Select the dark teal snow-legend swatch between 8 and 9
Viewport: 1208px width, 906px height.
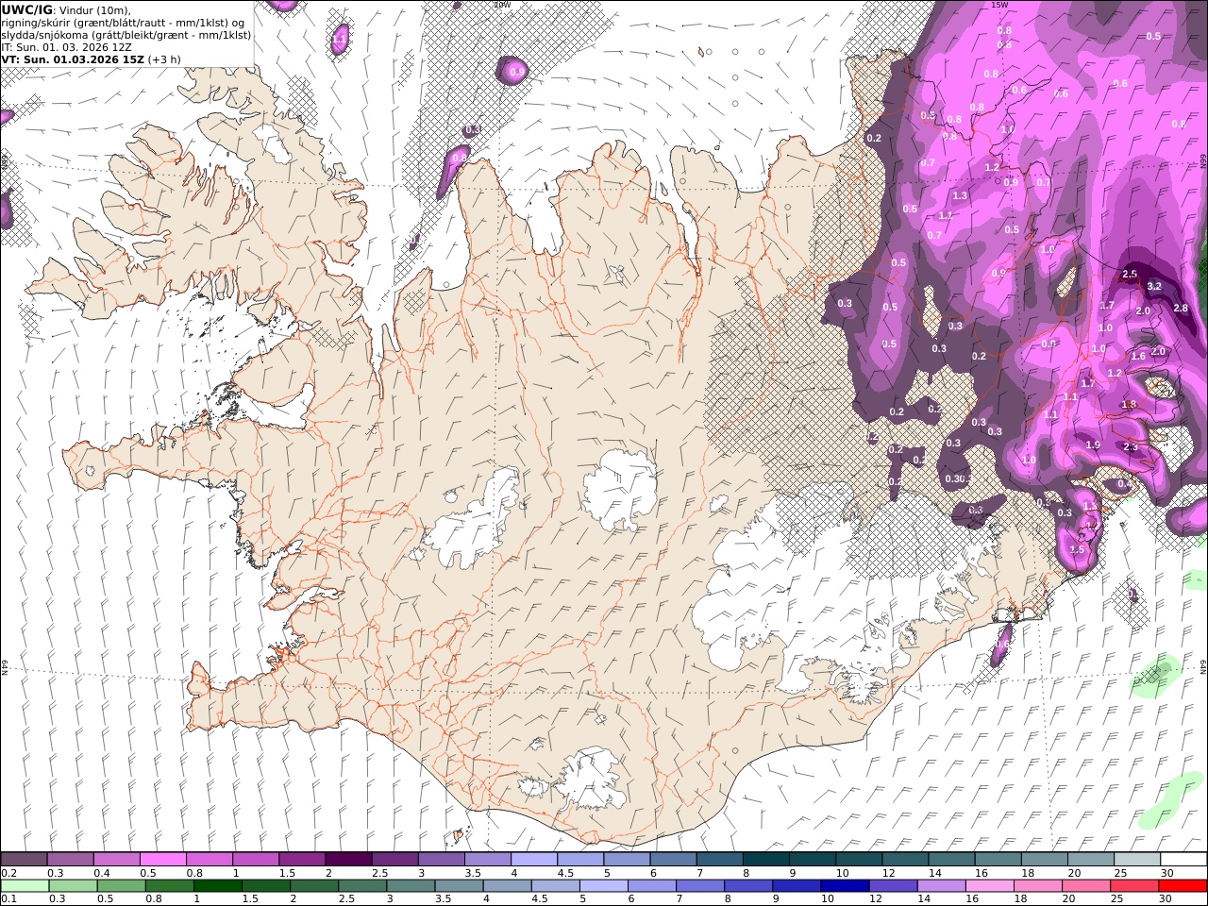point(764,860)
